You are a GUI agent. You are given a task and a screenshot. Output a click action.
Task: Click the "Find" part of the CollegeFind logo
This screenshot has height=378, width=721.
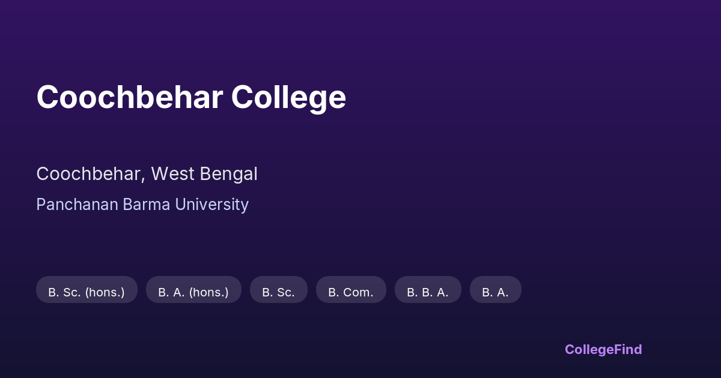point(627,349)
